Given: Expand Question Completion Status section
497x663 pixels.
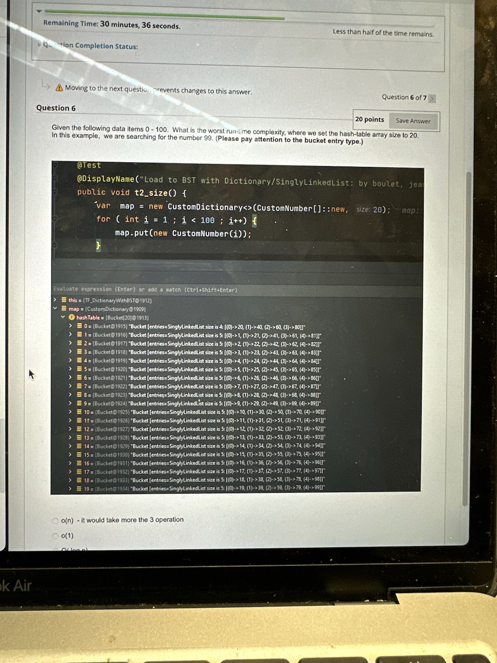Looking at the screenshot, I should click(39, 44).
